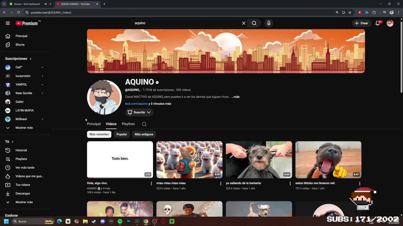Open options menu for Hola, sigo vivo

coord(151,184)
